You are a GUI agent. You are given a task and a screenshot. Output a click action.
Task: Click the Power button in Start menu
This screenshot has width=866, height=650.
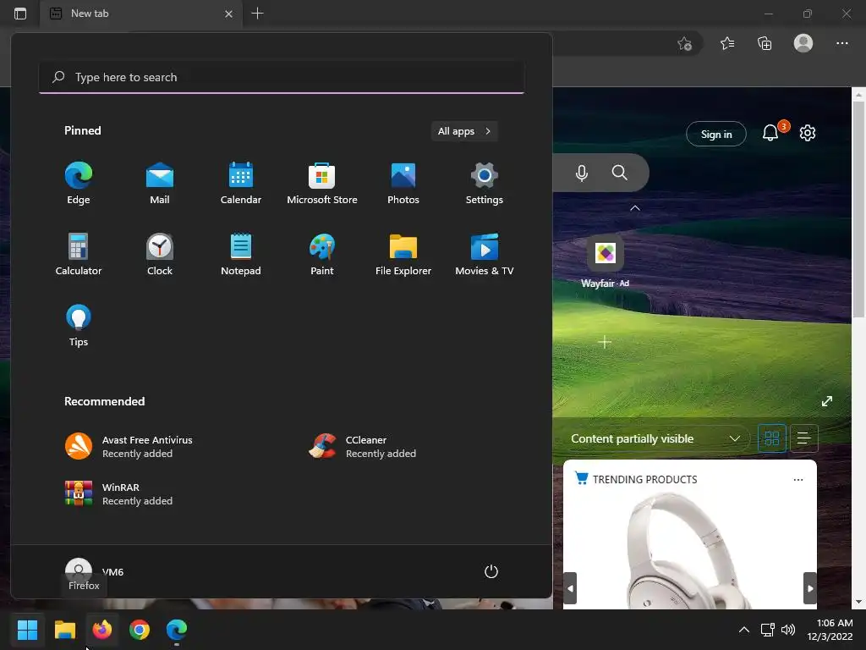tap(491, 571)
